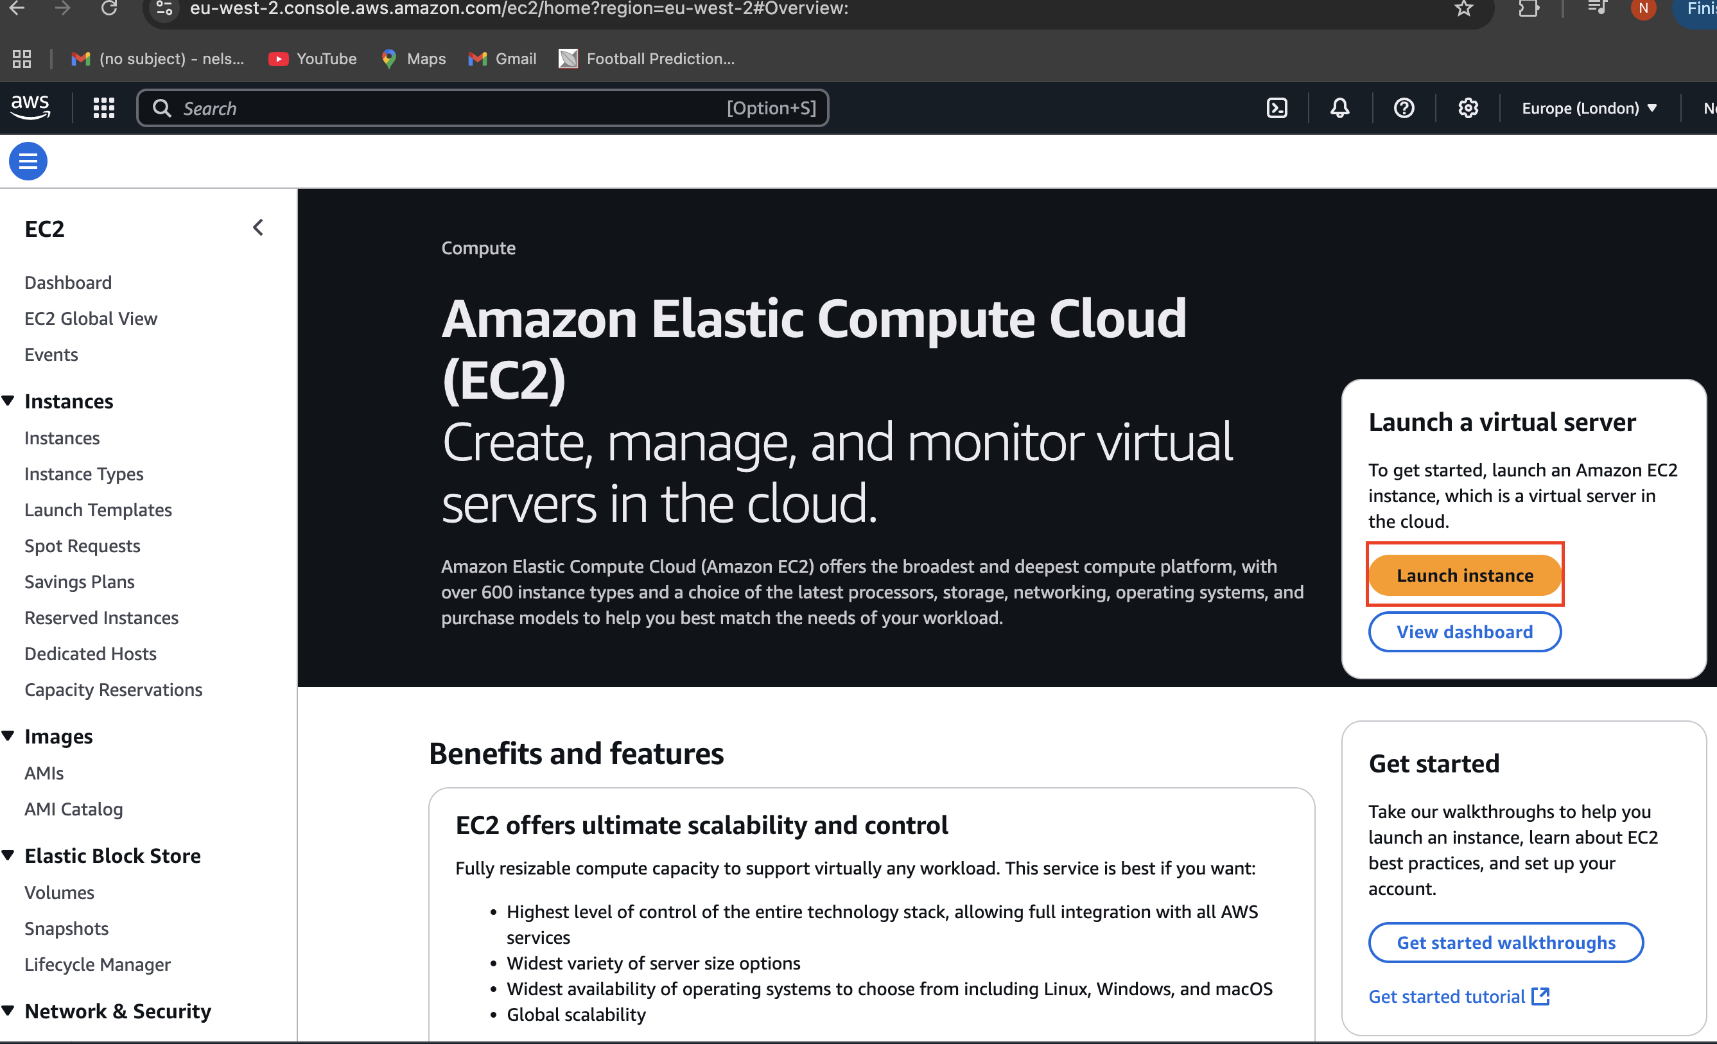Go back with browser back arrow
Image resolution: width=1717 pixels, height=1044 pixels.
[17, 8]
